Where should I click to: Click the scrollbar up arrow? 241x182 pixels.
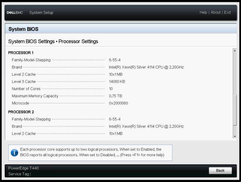point(235,51)
